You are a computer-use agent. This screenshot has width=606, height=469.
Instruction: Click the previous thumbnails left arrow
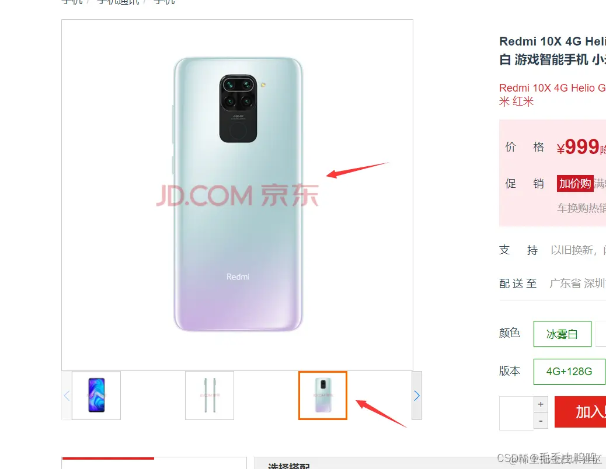click(67, 395)
